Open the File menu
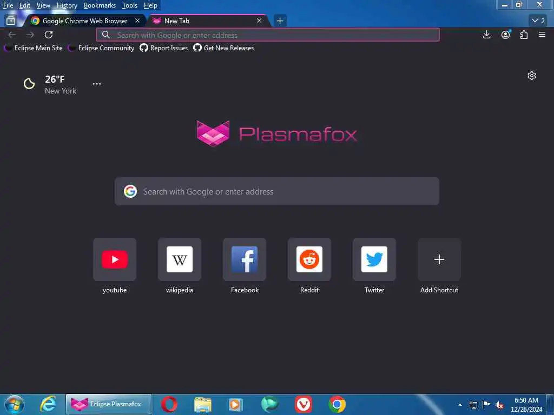554x415 pixels. (8, 5)
